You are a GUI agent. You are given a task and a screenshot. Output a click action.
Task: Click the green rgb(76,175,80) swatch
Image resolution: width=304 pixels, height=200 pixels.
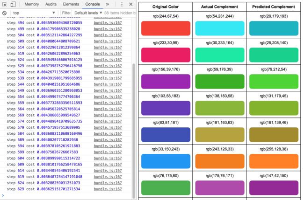pyautogui.click(x=166, y=187)
